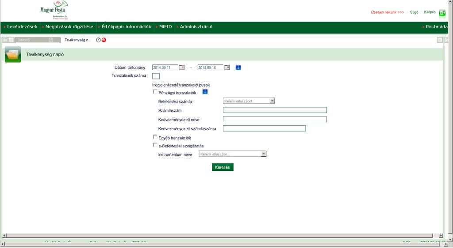Viewport: 453px width, 248px height.
Task: Open end date calendar picker
Action: point(227,68)
